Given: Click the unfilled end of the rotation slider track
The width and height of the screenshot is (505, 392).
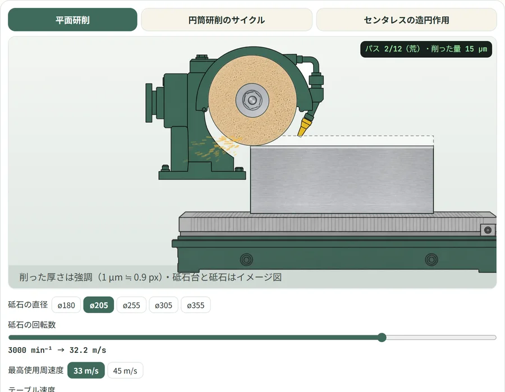Looking at the screenshot, I should [441, 337].
